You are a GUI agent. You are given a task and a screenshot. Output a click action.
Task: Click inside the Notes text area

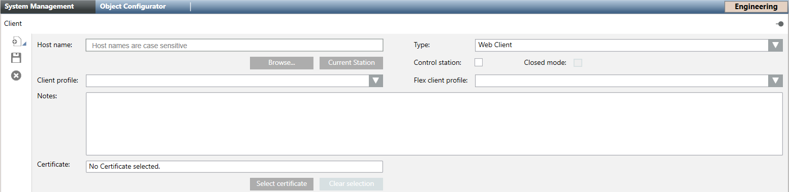(434, 124)
